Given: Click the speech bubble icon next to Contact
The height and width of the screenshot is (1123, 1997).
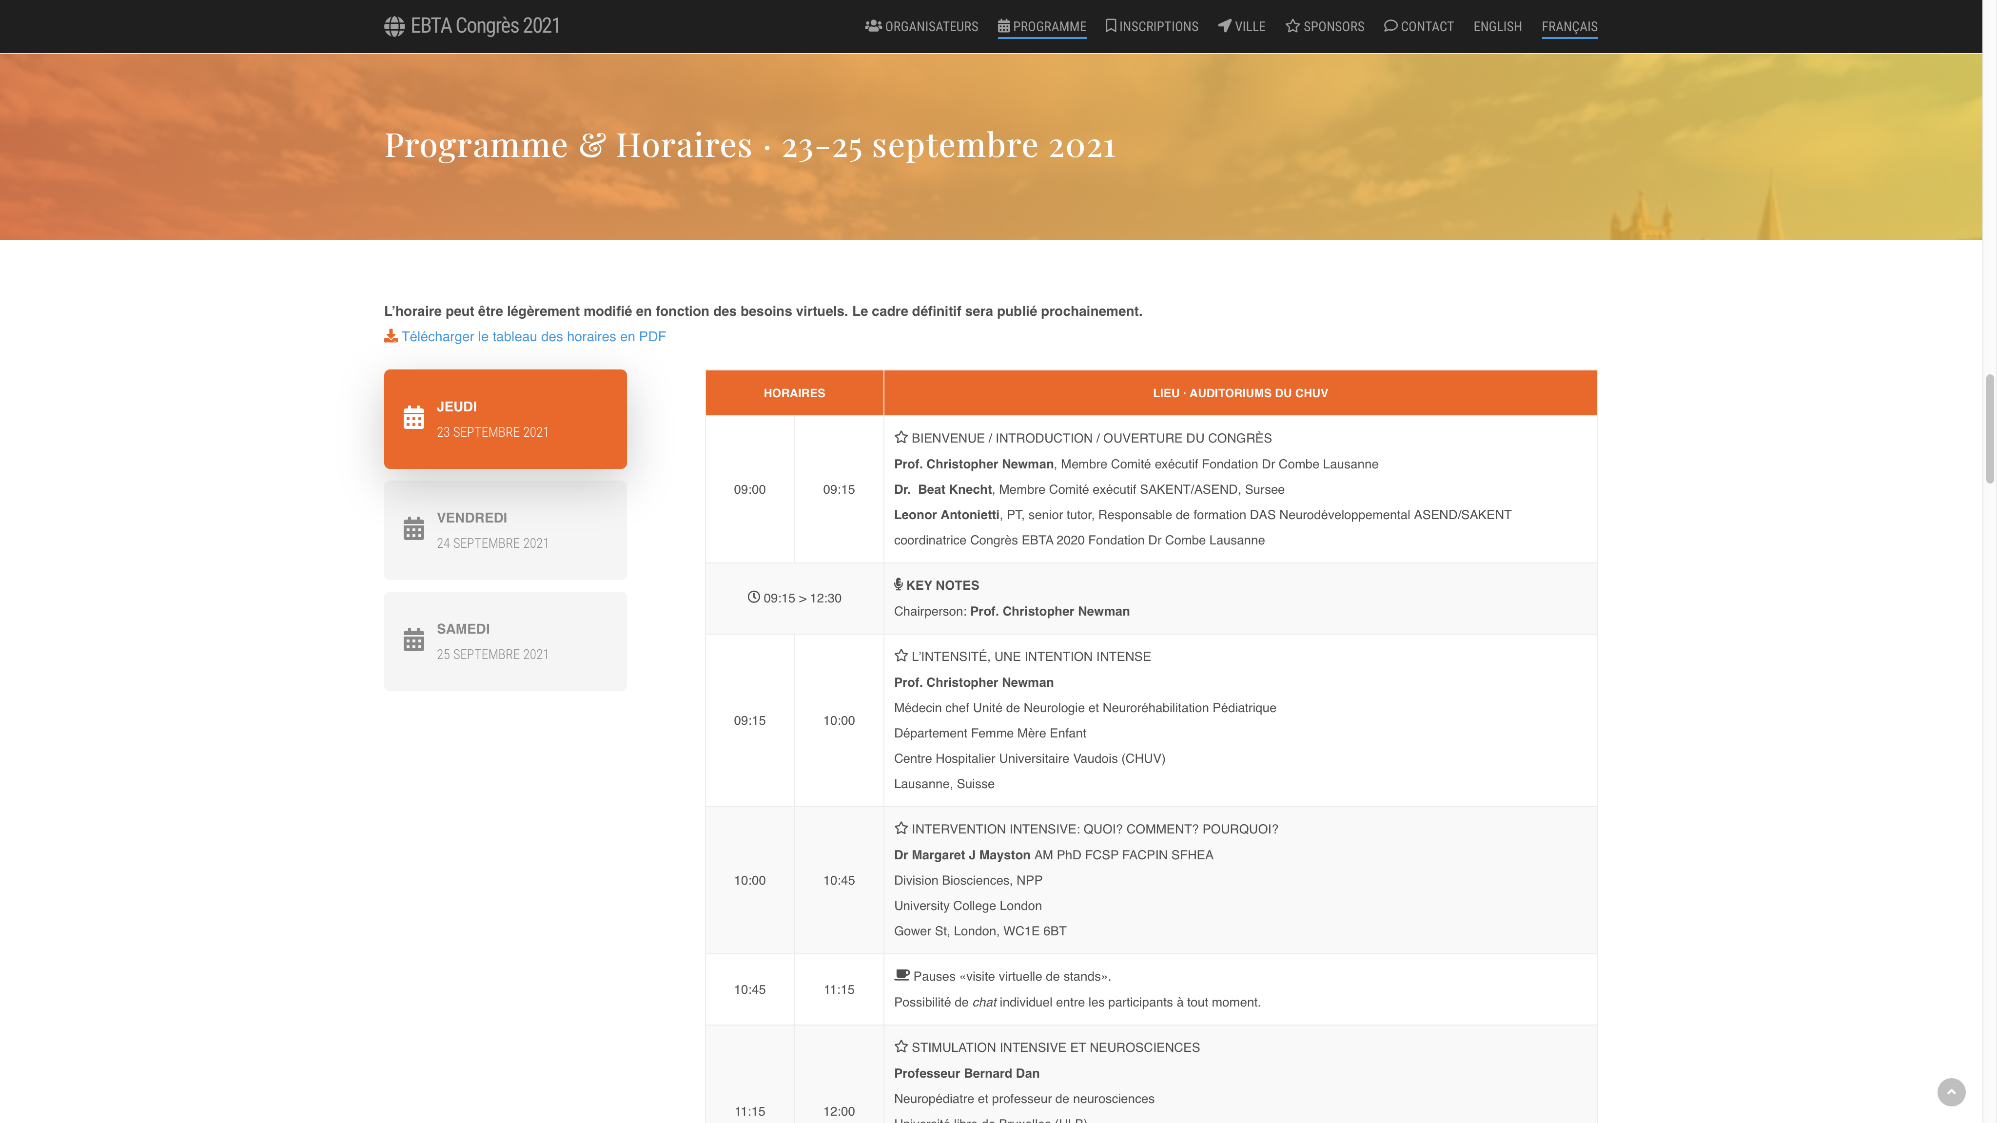Looking at the screenshot, I should point(1390,26).
